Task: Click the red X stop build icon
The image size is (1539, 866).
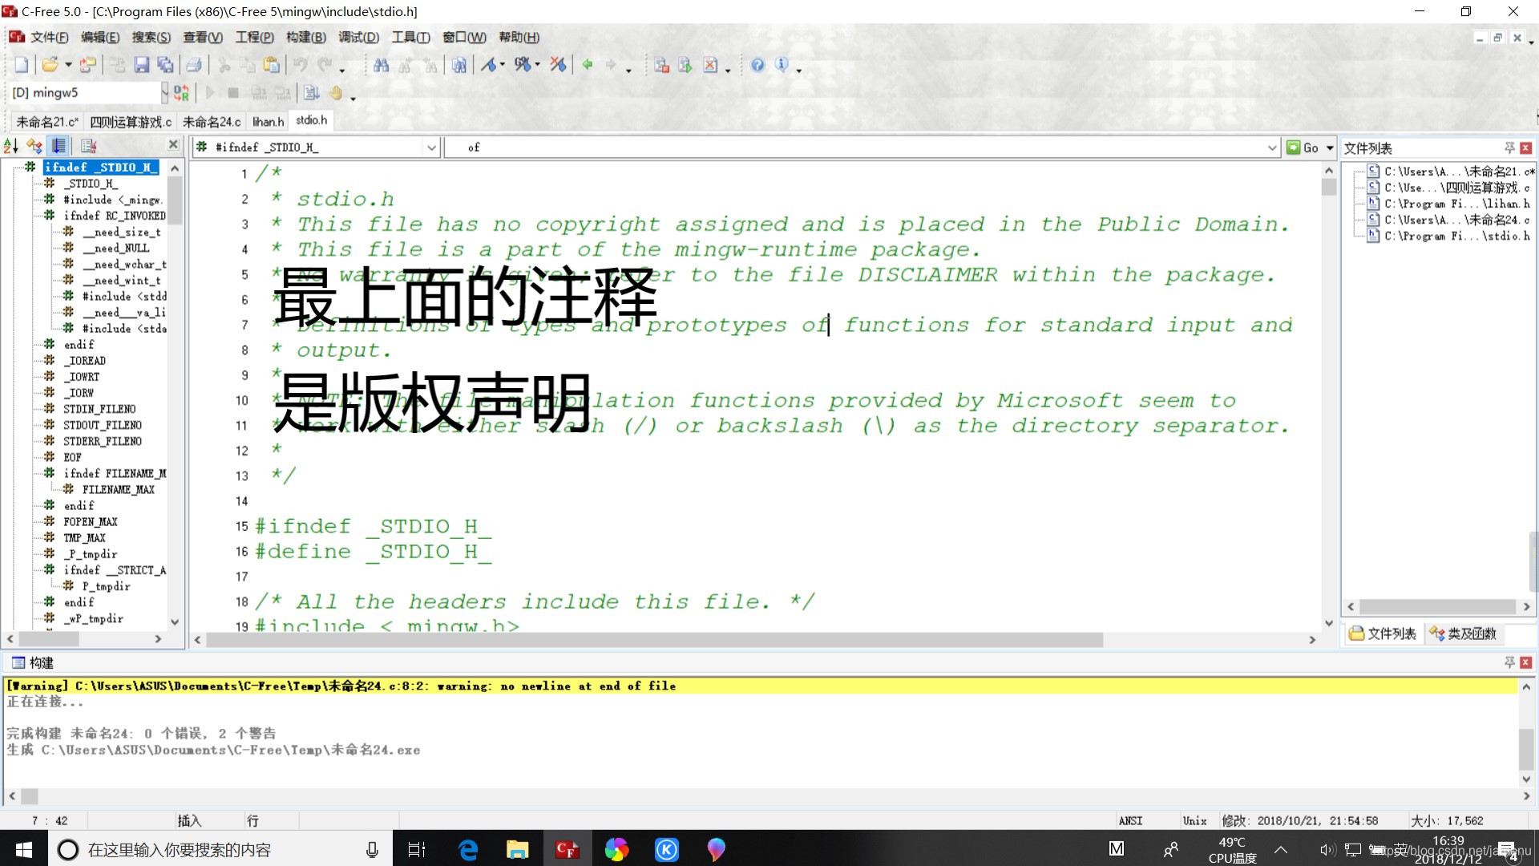Action: pos(710,65)
